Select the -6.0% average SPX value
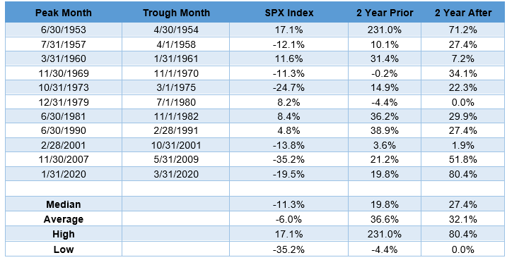This screenshot has height=260, width=507. coord(289,219)
